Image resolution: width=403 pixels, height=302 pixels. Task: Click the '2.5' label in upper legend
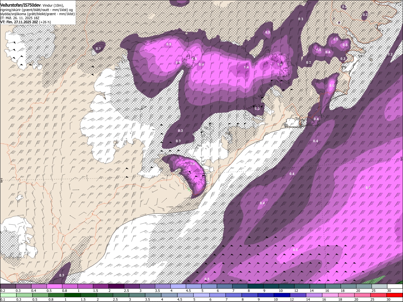(x=126, y=290)
